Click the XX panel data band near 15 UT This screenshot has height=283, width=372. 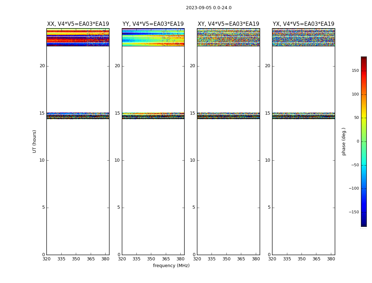78,116
